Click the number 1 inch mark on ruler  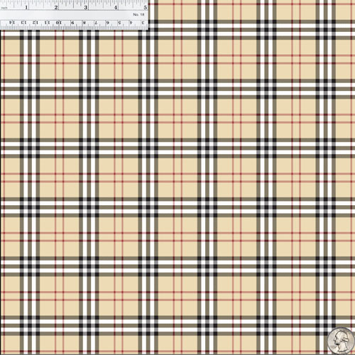[x=26, y=7]
